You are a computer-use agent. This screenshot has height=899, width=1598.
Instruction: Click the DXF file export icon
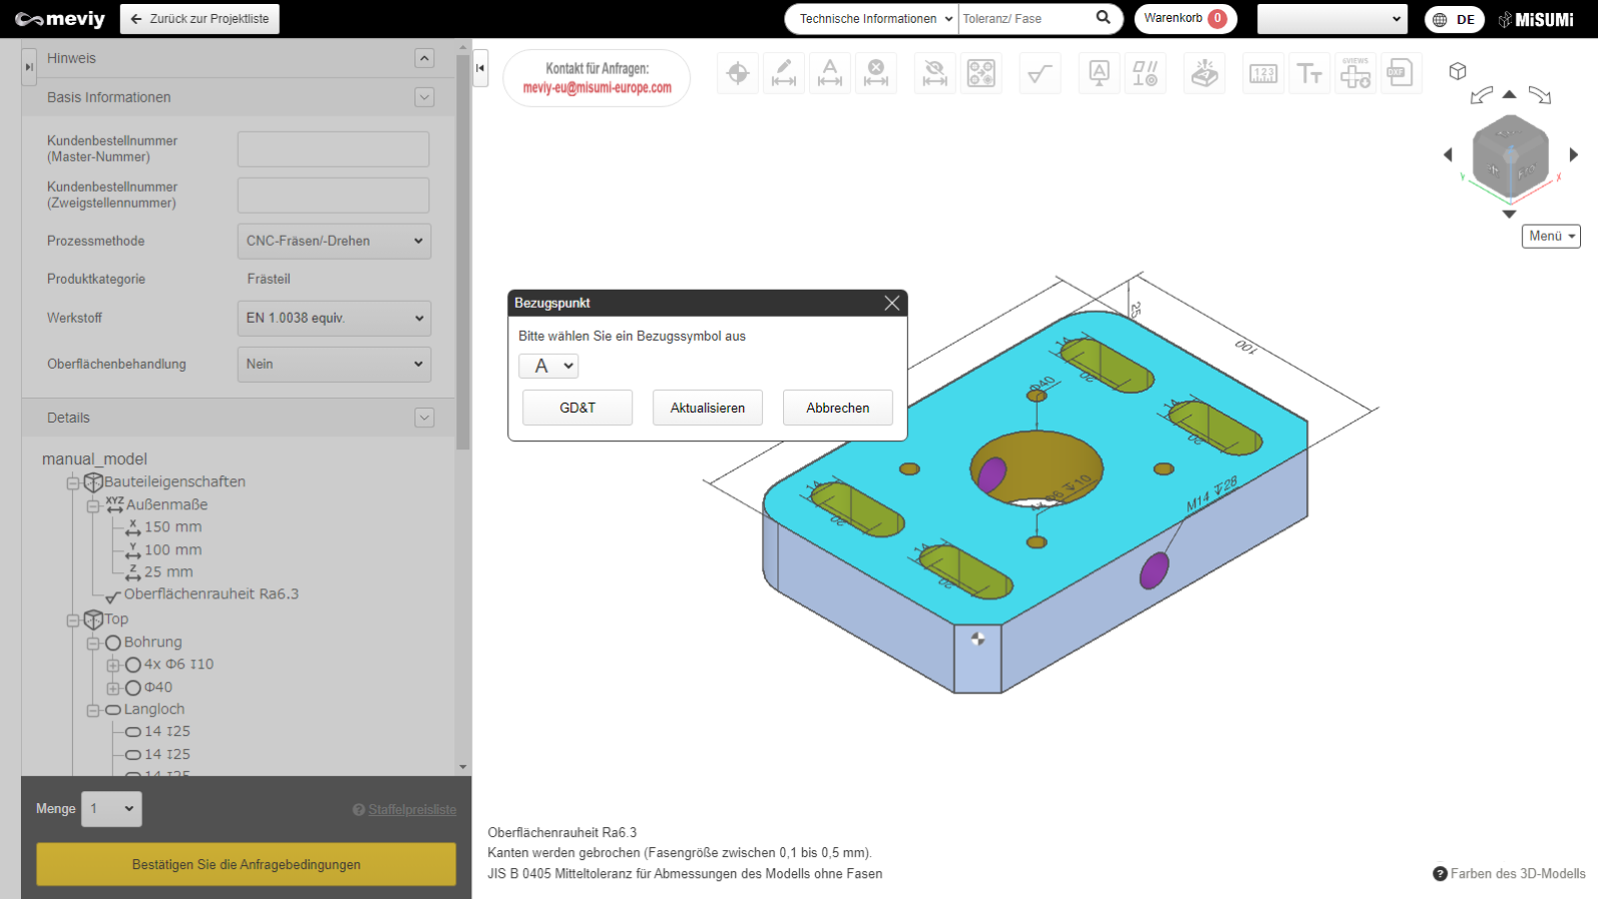tap(1401, 73)
